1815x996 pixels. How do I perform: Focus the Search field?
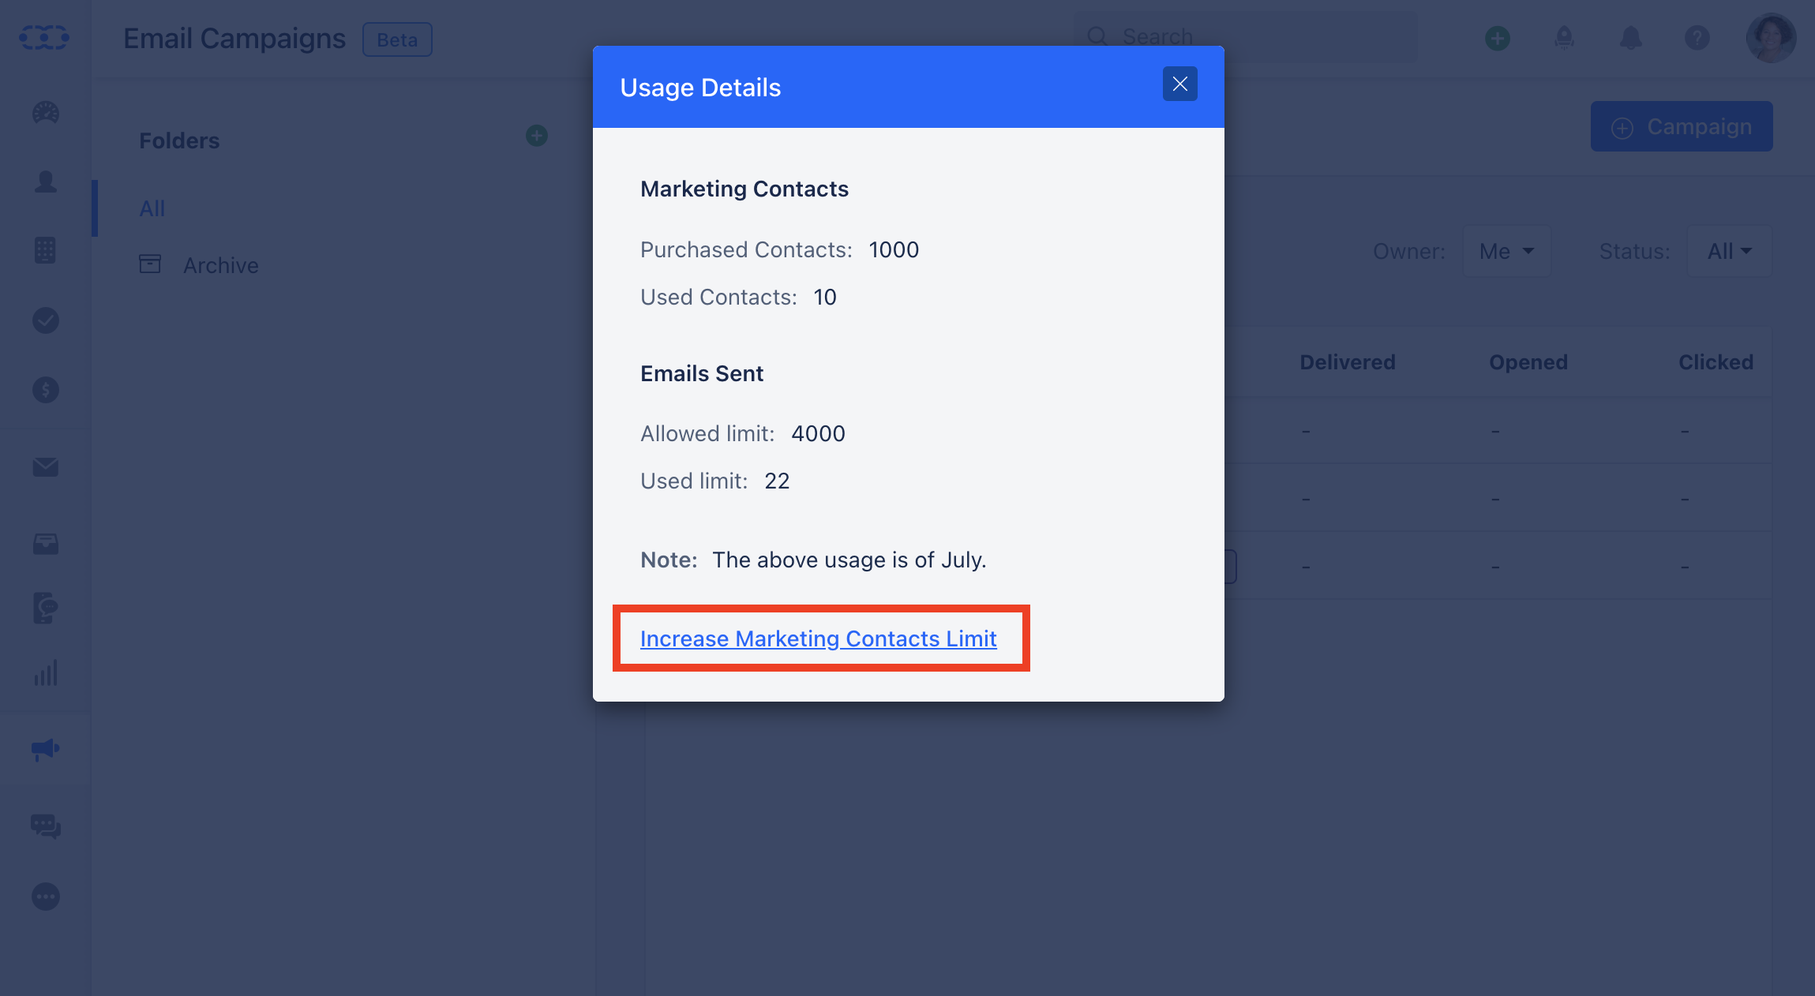[x=1246, y=37]
